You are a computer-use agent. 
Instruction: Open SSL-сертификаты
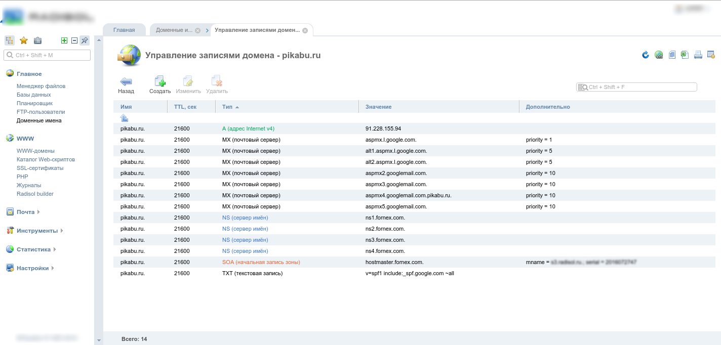tap(40, 168)
